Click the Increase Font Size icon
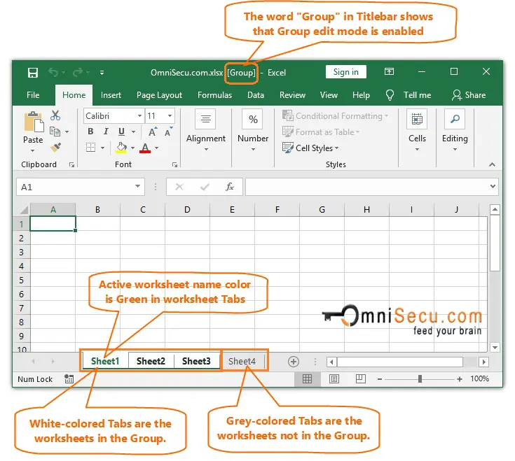This screenshot has height=461, width=515. coord(153,132)
